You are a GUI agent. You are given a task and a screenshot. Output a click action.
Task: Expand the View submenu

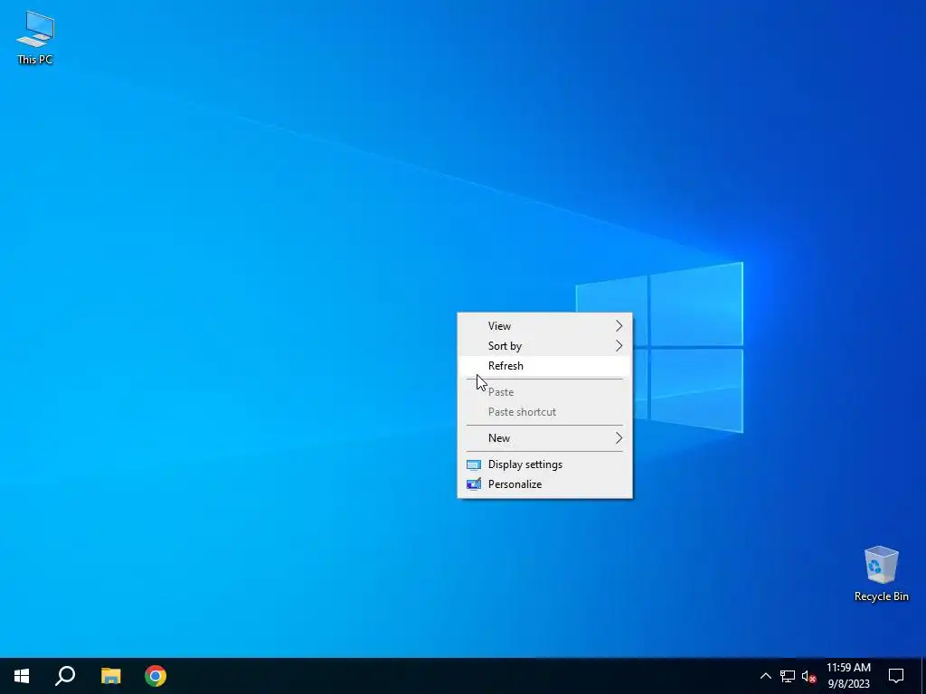(x=544, y=325)
